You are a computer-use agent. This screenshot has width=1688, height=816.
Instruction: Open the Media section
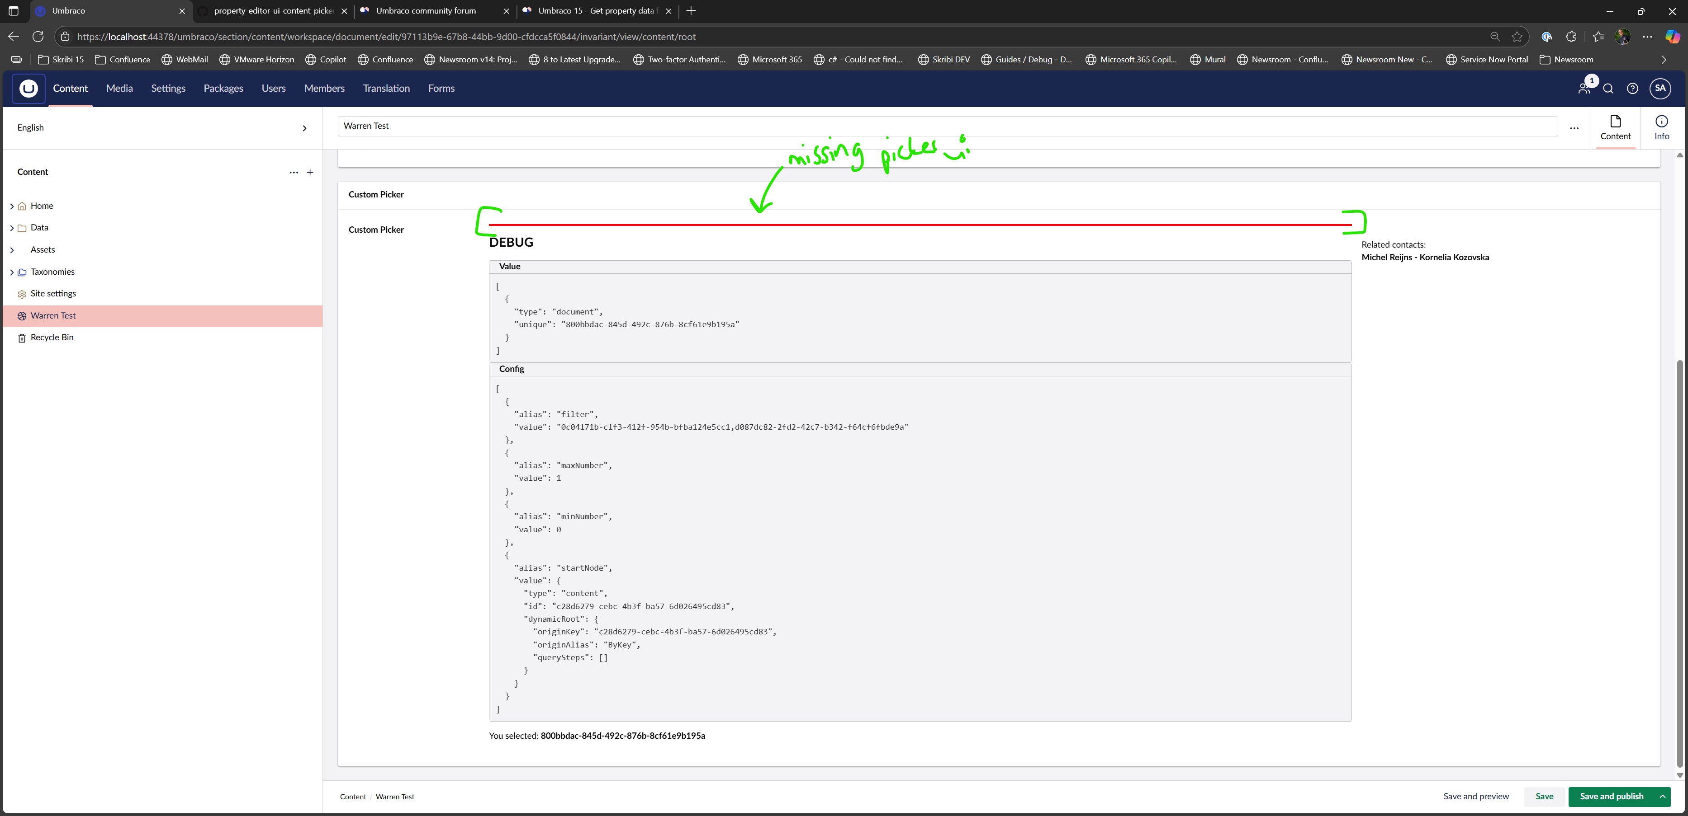(x=119, y=89)
